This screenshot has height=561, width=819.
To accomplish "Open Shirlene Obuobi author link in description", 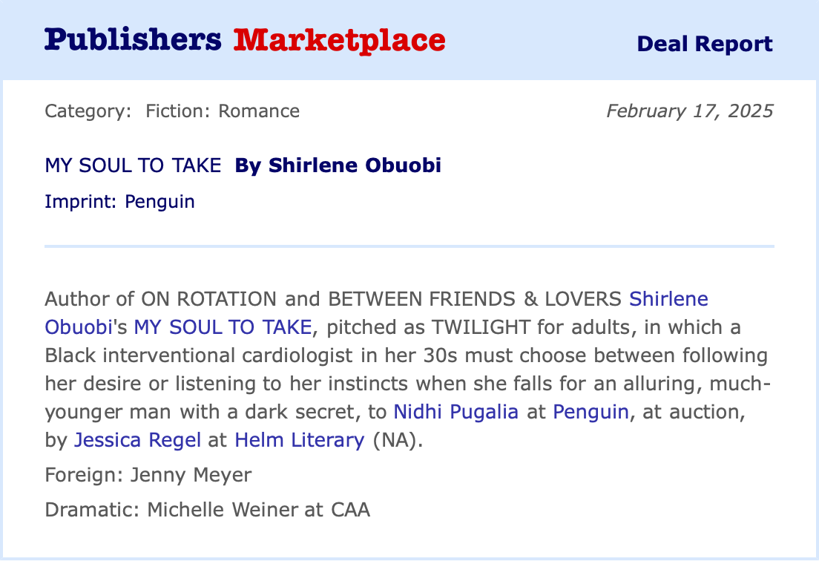I will point(668,299).
